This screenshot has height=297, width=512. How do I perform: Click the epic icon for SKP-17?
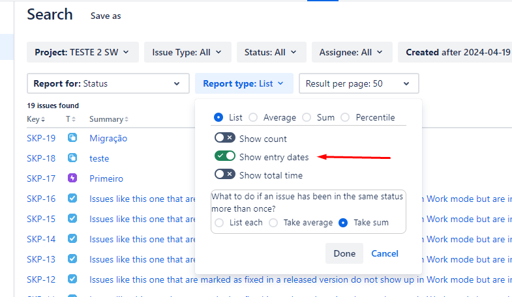72,178
